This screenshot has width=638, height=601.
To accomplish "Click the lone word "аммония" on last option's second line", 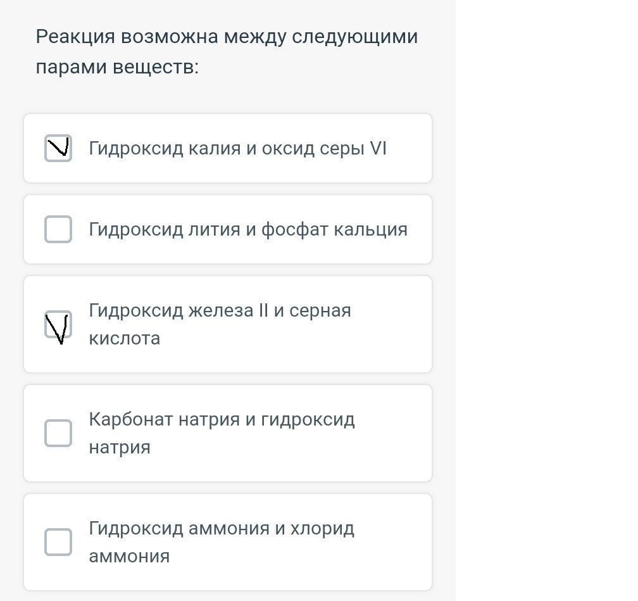I will 129,556.
